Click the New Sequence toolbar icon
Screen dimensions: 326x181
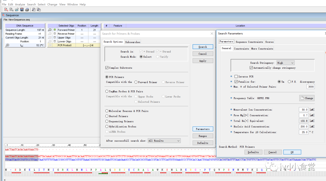point(6,10)
